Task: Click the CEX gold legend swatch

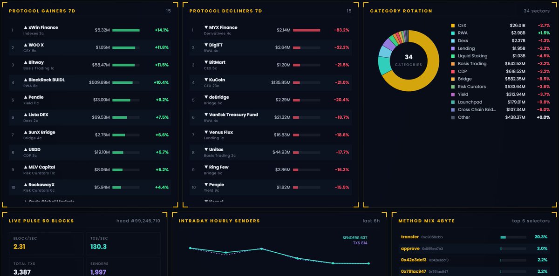Action: pyautogui.click(x=452, y=26)
